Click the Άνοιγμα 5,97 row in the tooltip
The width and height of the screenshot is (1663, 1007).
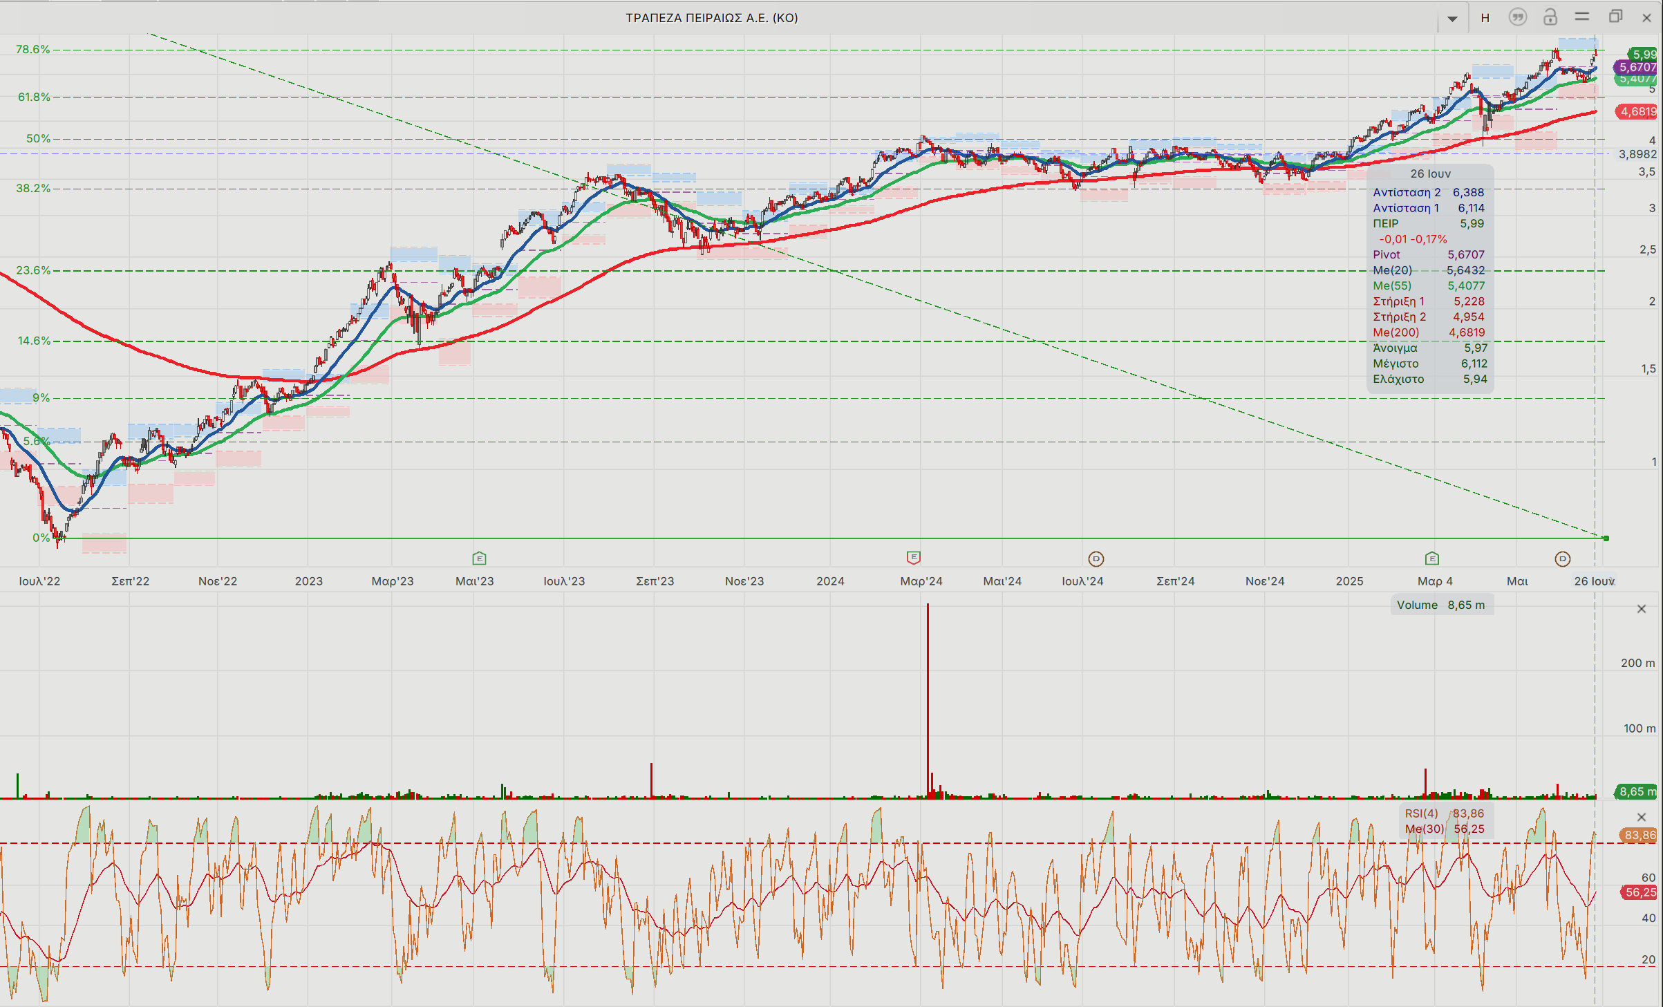pyautogui.click(x=1429, y=348)
